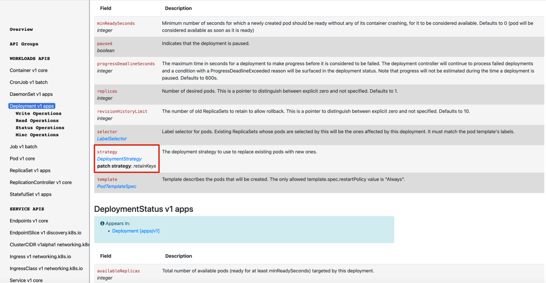546x283 pixels.
Task: Click the replicas description text
Action: [280, 91]
